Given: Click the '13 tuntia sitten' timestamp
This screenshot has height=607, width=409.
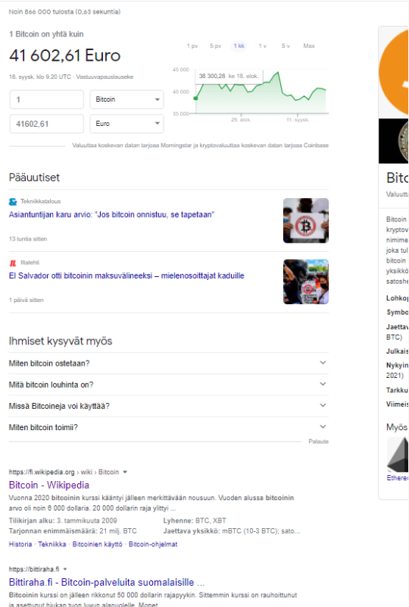Looking at the screenshot, I should point(28,239).
